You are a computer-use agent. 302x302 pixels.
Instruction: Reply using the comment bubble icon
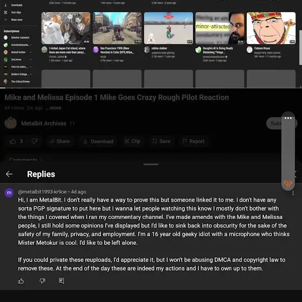(x=61, y=281)
